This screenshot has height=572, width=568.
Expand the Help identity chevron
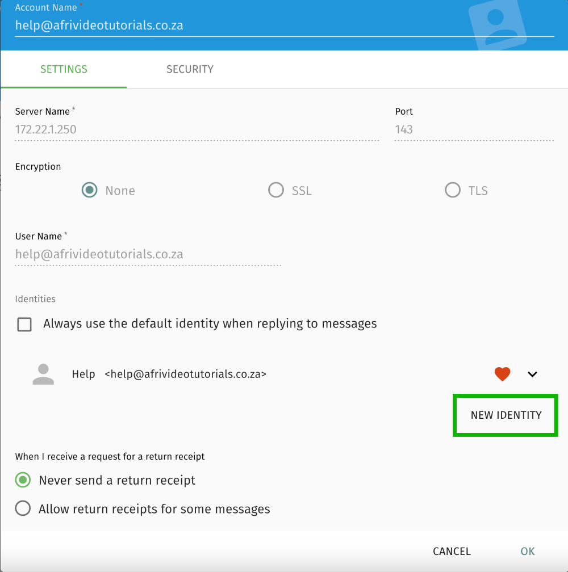click(532, 374)
